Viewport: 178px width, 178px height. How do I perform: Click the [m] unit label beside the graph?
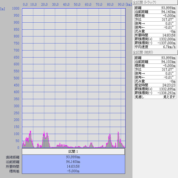point(3,9)
